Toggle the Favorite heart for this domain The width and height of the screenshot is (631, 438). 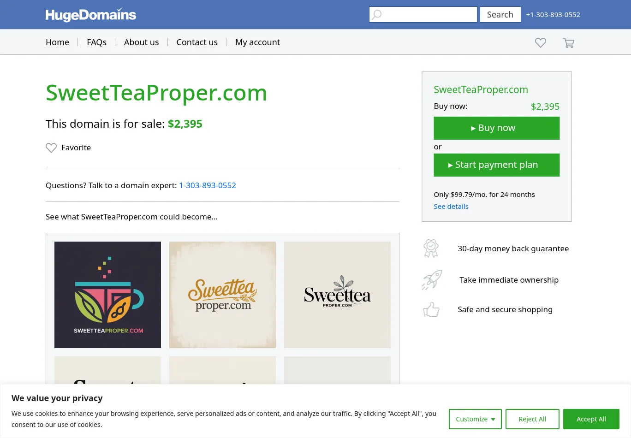51,148
